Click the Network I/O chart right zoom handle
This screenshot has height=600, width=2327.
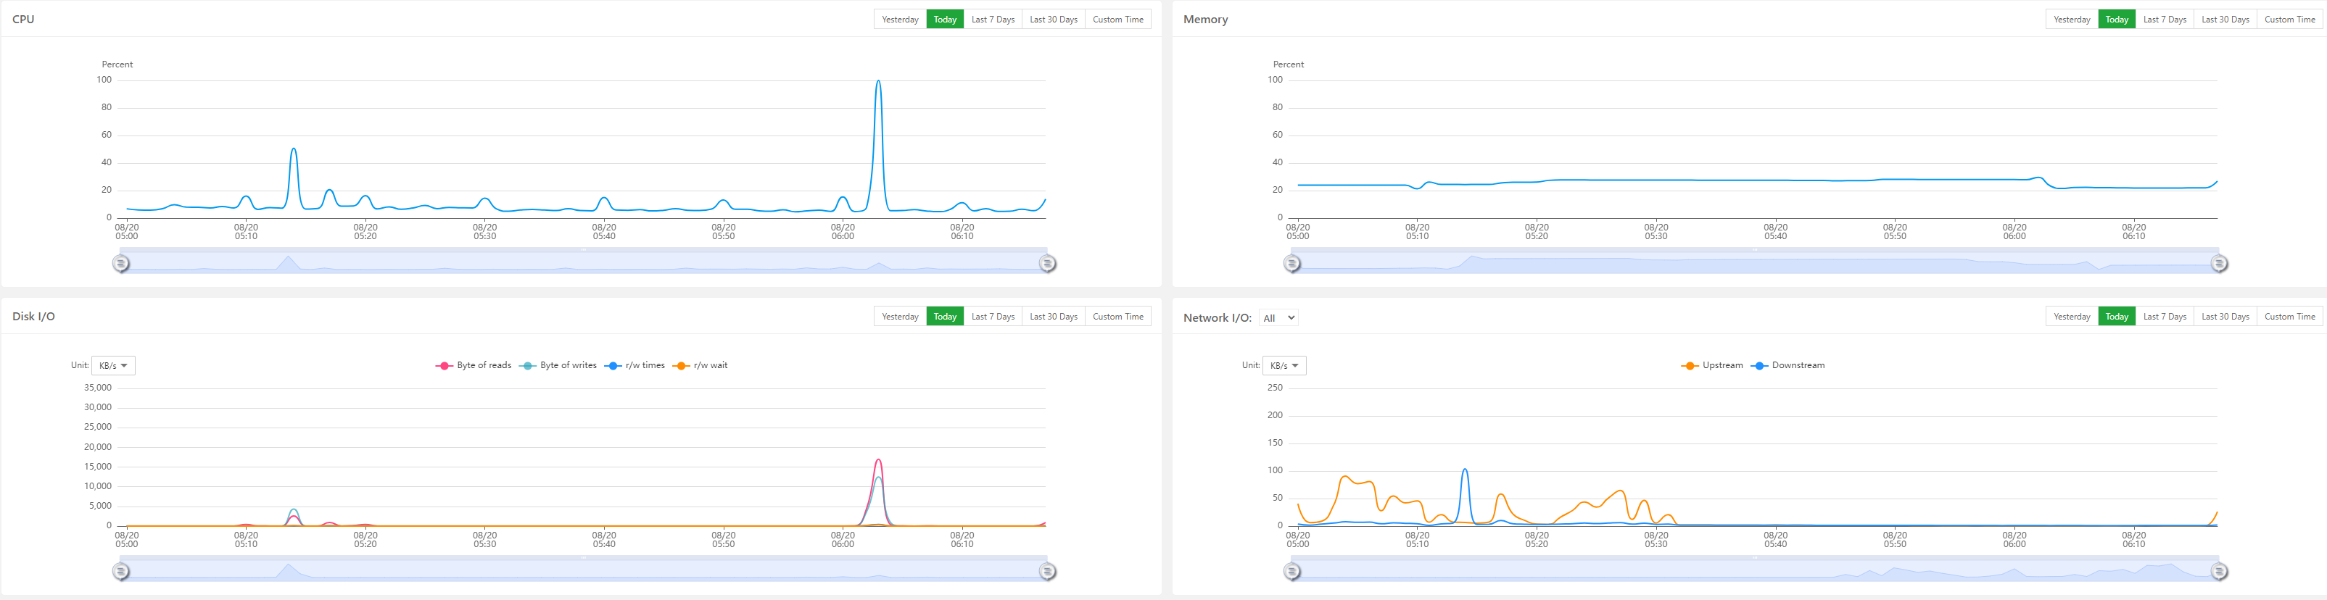pos(2219,571)
